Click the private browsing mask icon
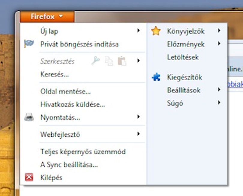243x196 pixels. pos(29,44)
